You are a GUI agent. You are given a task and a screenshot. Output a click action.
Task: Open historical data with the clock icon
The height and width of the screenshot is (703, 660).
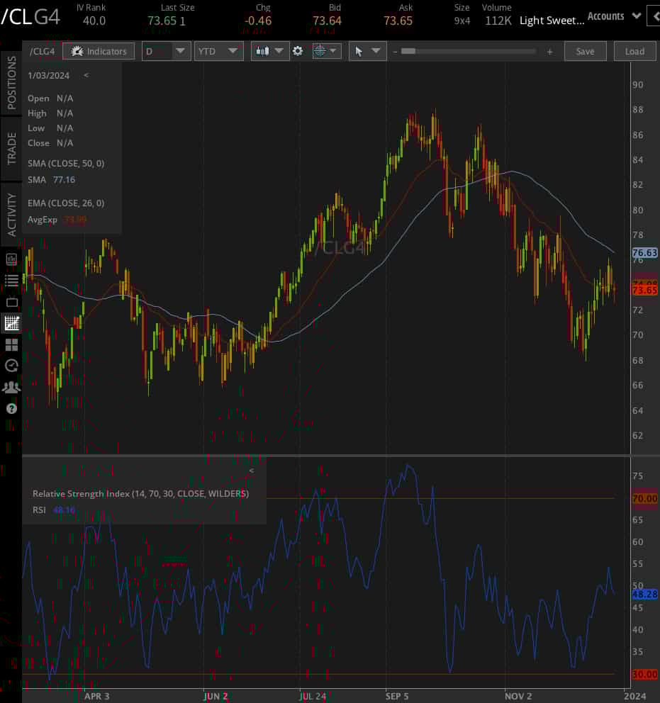(x=11, y=366)
